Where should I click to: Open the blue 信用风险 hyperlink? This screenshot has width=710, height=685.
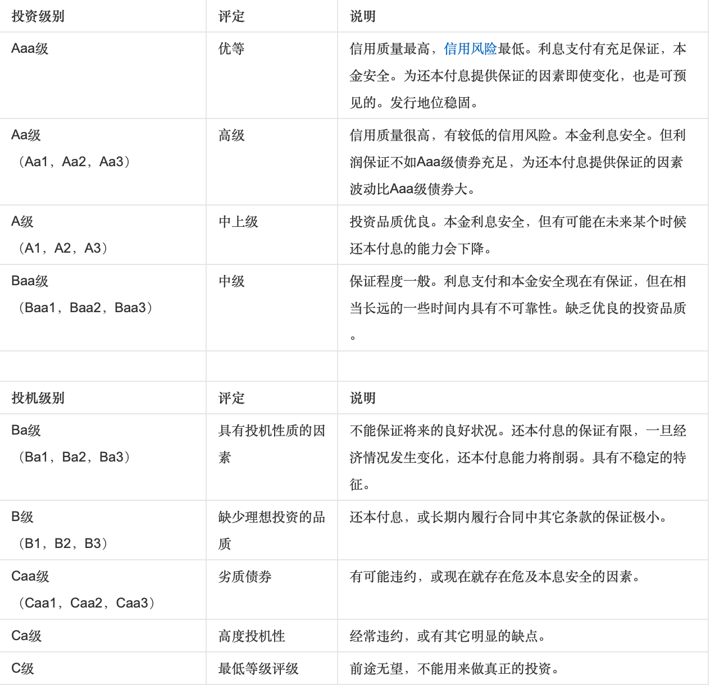pos(470,49)
